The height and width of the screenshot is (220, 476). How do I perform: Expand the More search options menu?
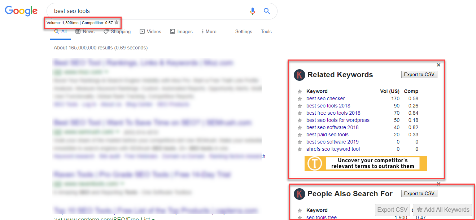[209, 32]
